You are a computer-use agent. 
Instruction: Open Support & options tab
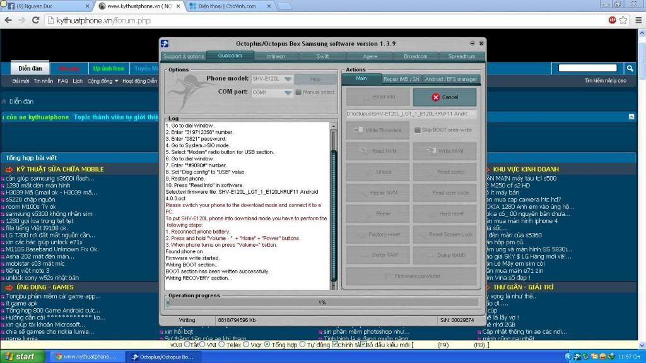tap(184, 57)
